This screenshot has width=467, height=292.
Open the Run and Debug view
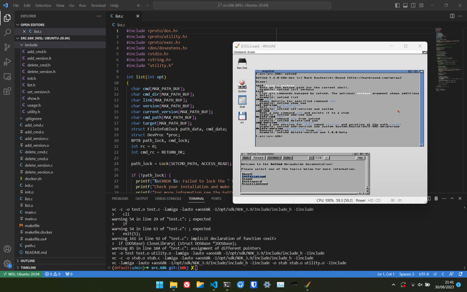(7, 61)
